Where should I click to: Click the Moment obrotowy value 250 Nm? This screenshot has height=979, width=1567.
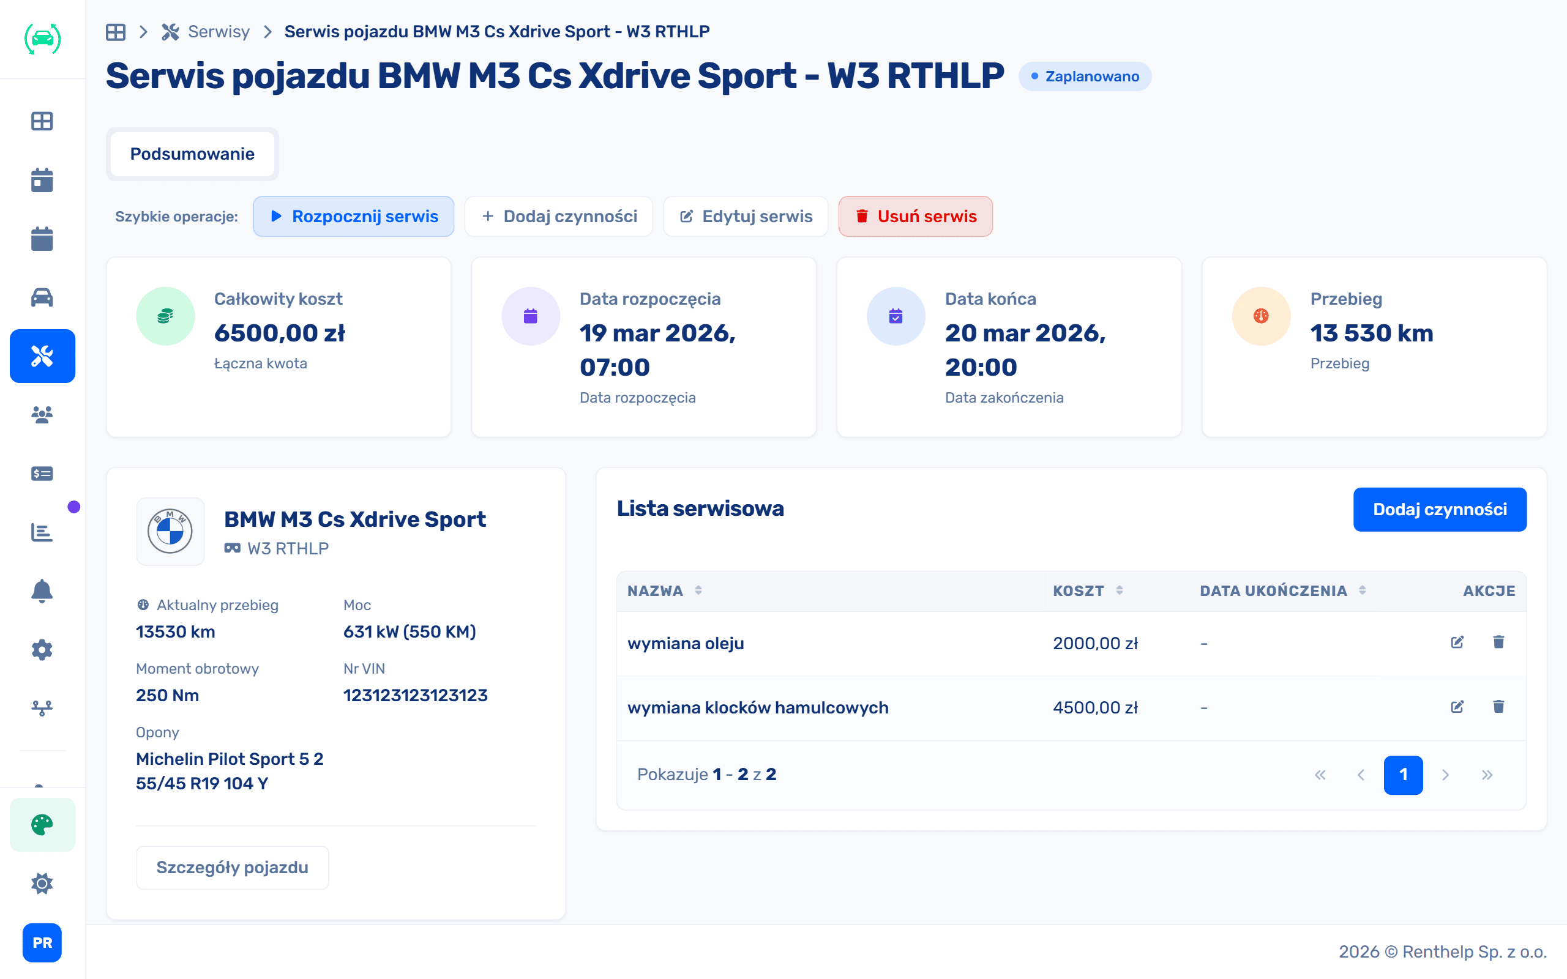point(168,696)
